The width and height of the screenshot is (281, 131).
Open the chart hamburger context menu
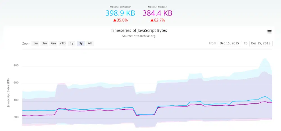[x=269, y=32]
